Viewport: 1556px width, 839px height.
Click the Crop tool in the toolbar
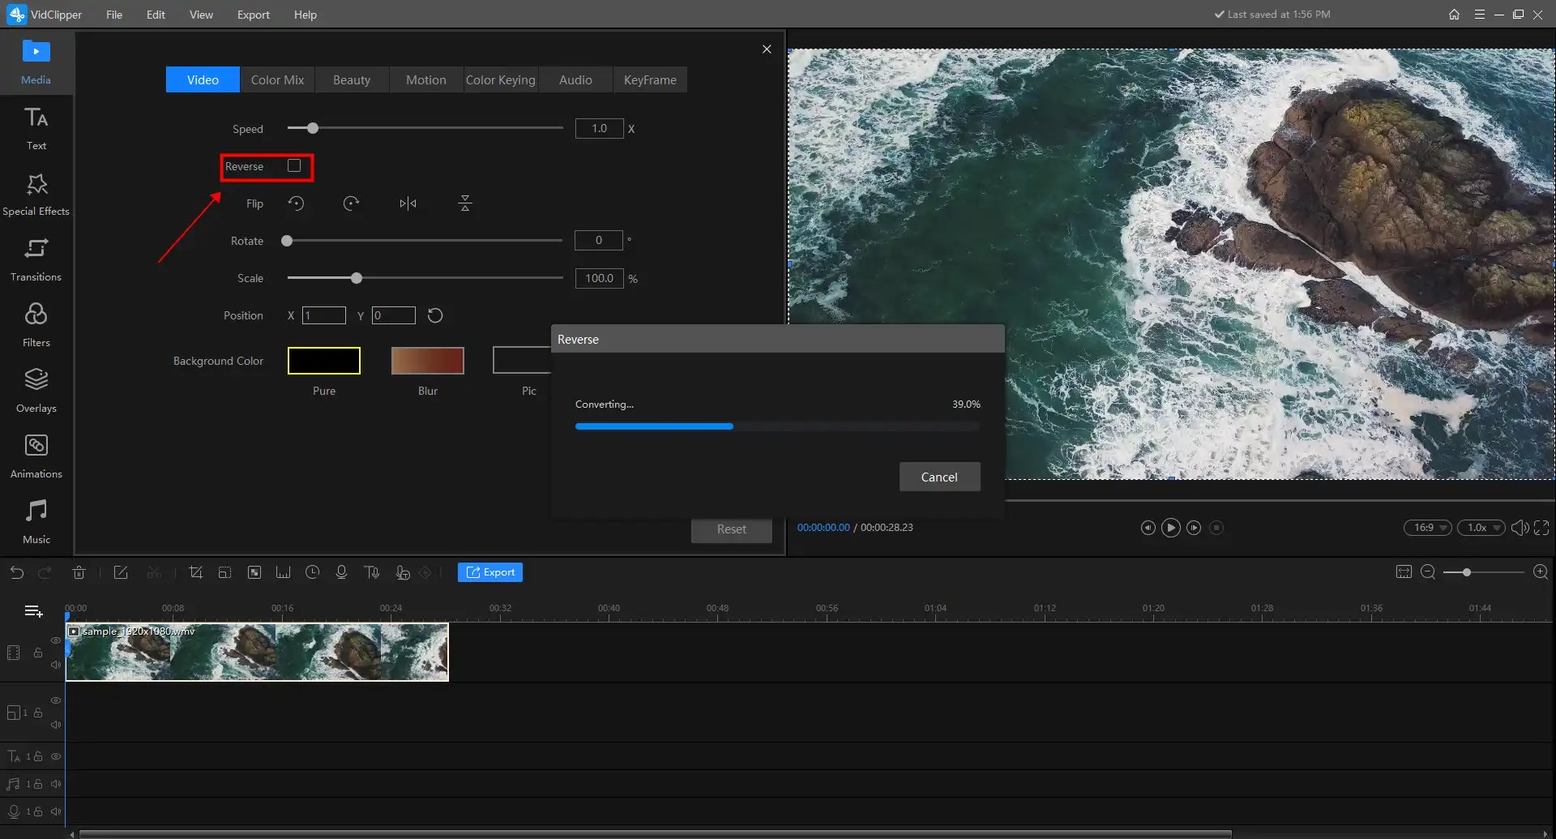195,571
